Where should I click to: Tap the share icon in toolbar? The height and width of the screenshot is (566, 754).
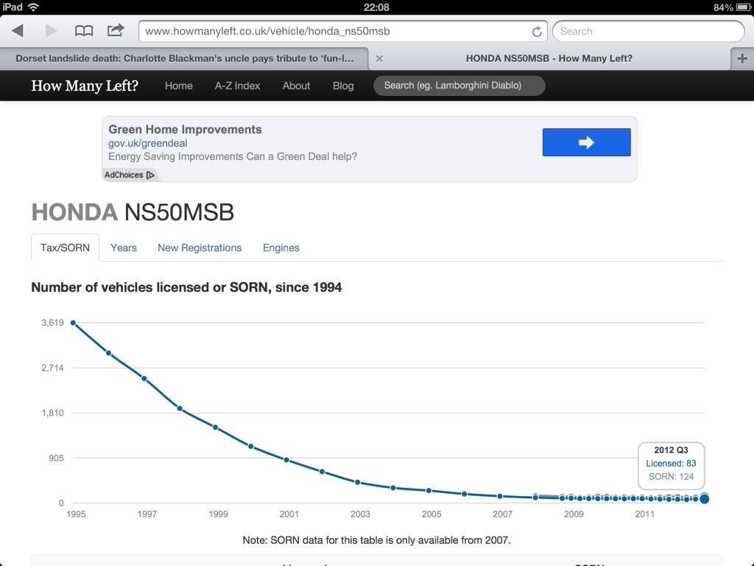pos(116,31)
